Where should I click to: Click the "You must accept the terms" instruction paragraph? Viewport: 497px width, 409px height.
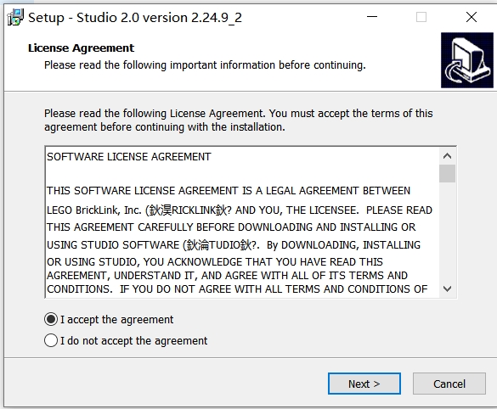(x=239, y=120)
